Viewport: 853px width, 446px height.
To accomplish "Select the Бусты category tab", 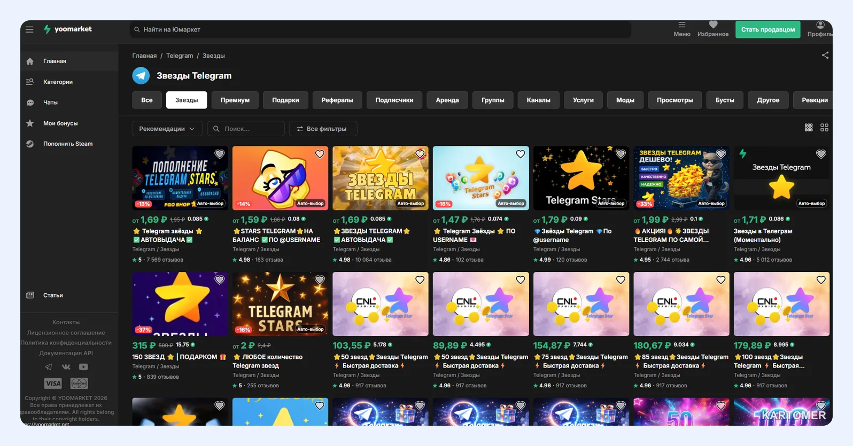I will [x=725, y=100].
